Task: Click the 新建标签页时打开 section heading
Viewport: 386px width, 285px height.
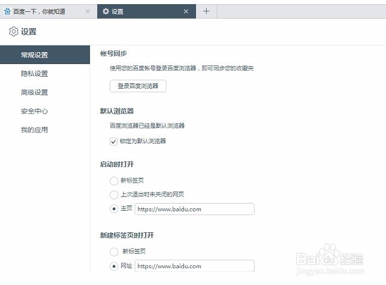Action: (127, 235)
